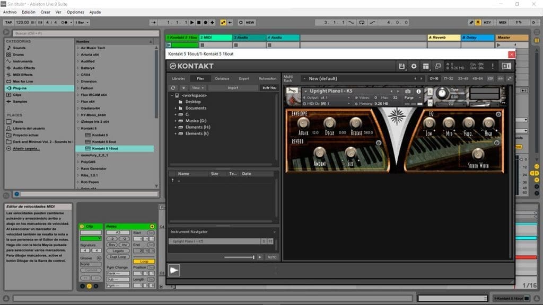Switch to Expert tab in Kontakt browser
The image size is (543, 305).
tap(244, 78)
